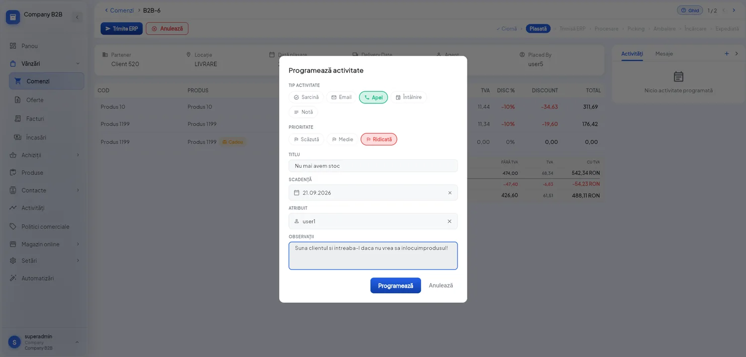The image size is (746, 357).
Task: Expand the Setări sidebar section
Action: pos(46,261)
